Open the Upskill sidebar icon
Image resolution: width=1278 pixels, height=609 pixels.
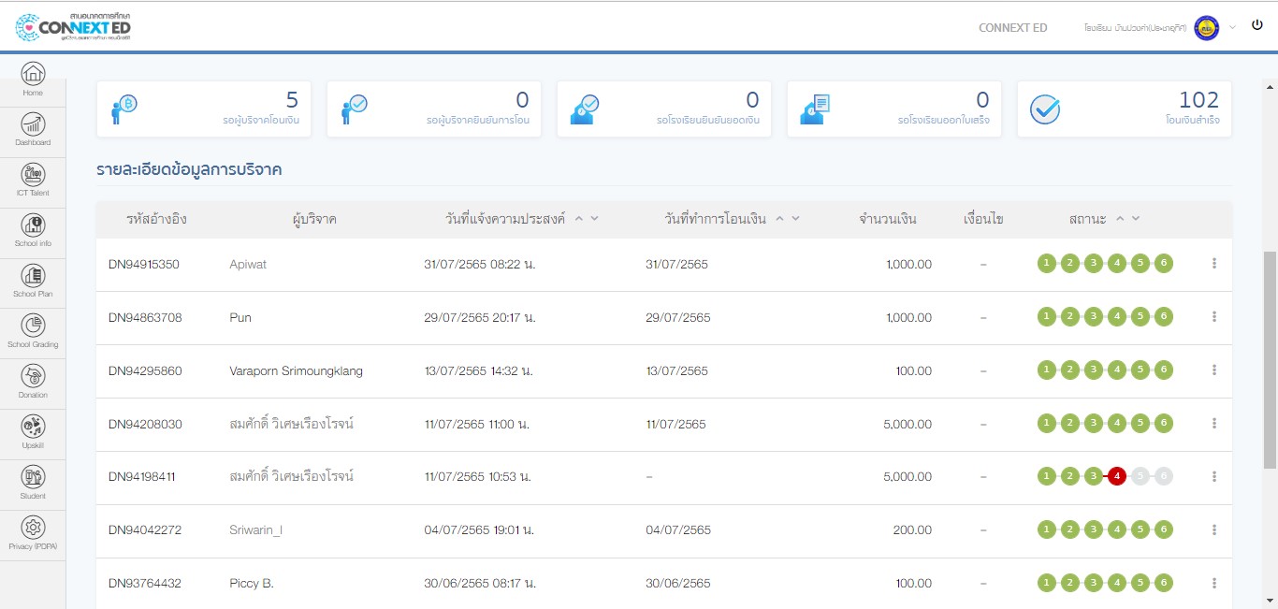(33, 432)
